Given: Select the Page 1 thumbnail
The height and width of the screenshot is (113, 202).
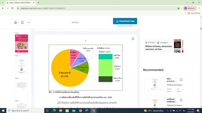Looking at the screenshot, I should tap(21, 43).
